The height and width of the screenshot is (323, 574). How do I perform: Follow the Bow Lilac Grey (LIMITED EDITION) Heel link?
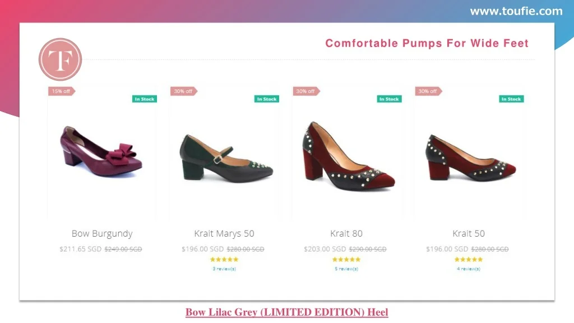[x=287, y=312]
